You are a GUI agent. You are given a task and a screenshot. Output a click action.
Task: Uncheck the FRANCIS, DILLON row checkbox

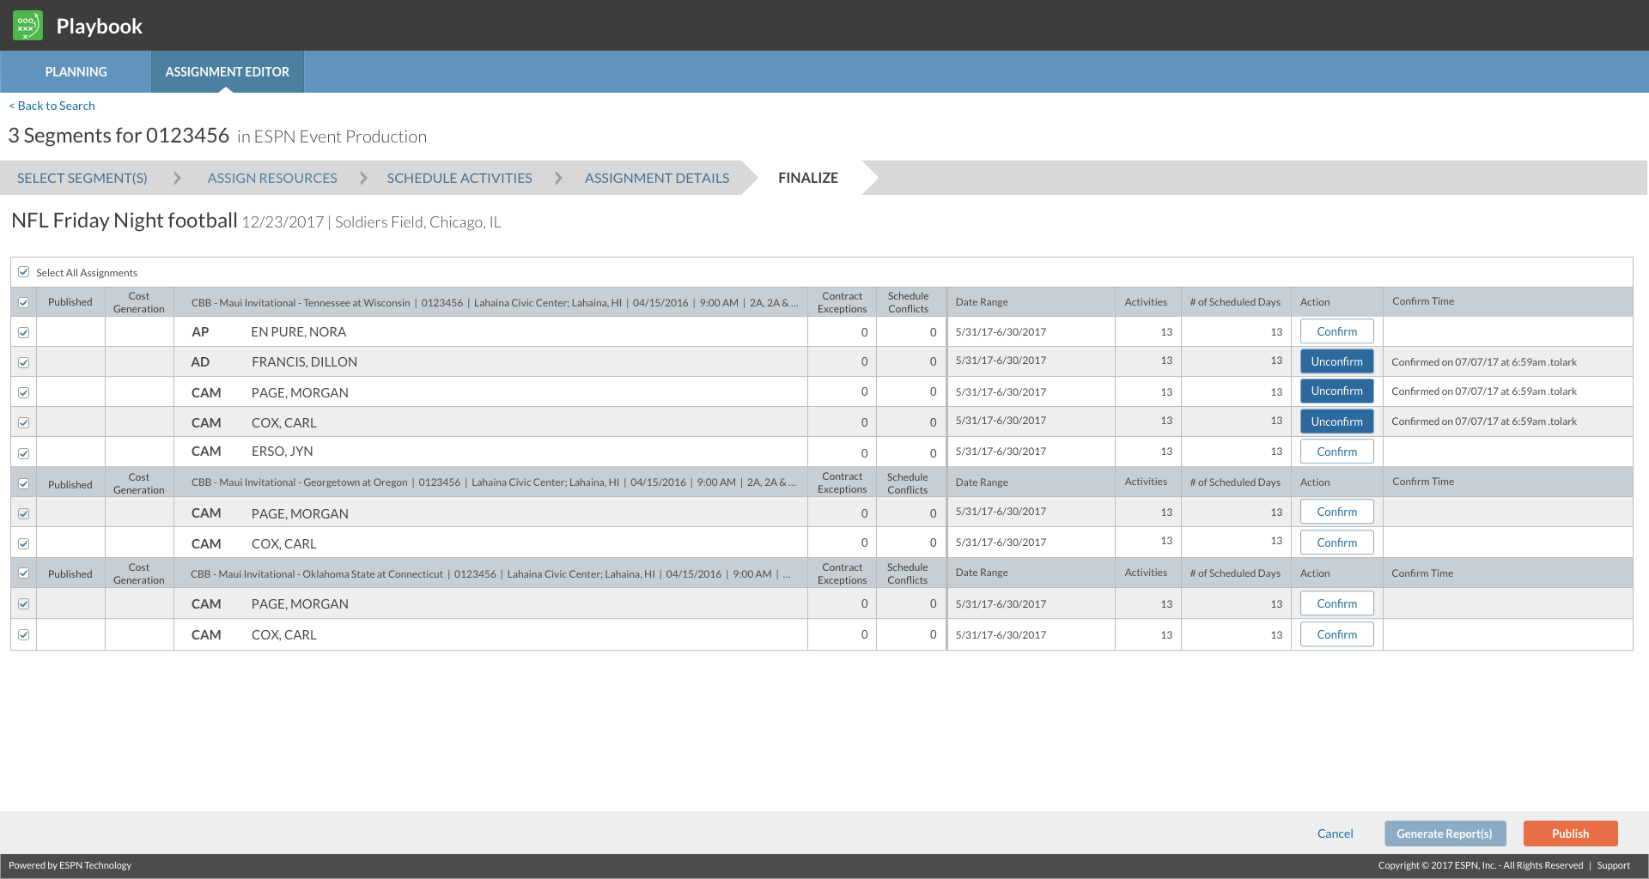[x=24, y=362]
